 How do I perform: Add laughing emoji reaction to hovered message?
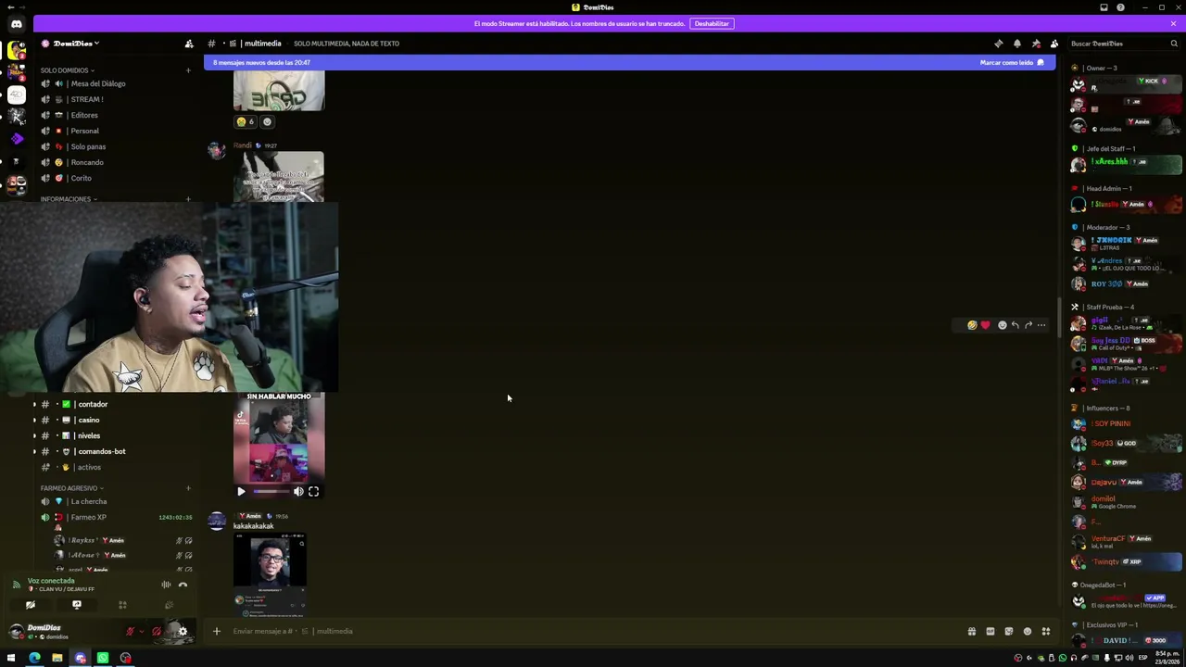pyautogui.click(x=972, y=325)
